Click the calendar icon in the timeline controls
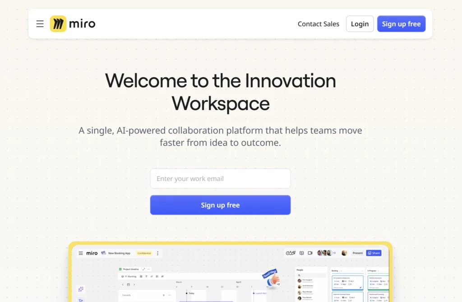The width and height of the screenshot is (462, 302). pyautogui.click(x=128, y=284)
